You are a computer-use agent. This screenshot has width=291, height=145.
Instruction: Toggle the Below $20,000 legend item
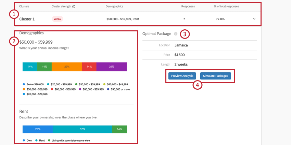click(x=33, y=84)
